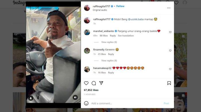Show tagged people icon on the video
201x112 pixels.
pyautogui.click(x=31, y=98)
